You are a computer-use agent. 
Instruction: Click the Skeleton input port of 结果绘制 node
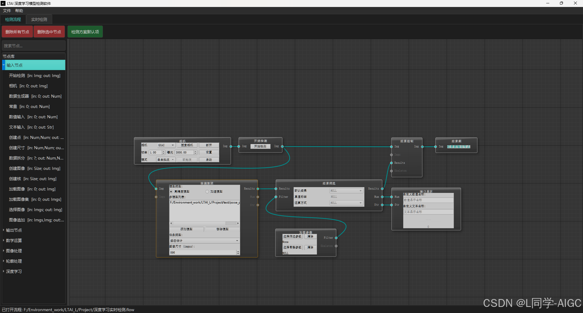pyautogui.click(x=391, y=171)
